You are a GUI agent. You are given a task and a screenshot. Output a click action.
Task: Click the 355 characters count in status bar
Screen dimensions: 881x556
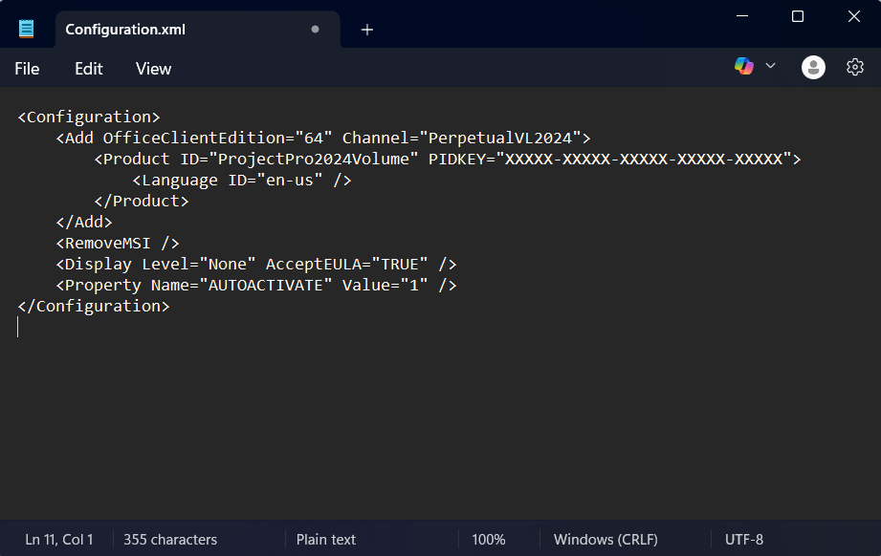point(170,540)
